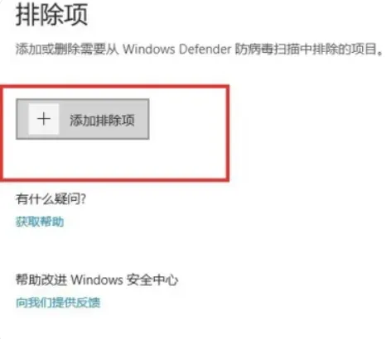This screenshot has width=391, height=339.
Task: Open the 向我们提供反馈 feedback link
Action: [58, 303]
